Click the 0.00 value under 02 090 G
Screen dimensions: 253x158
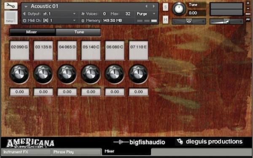[x=19, y=92]
